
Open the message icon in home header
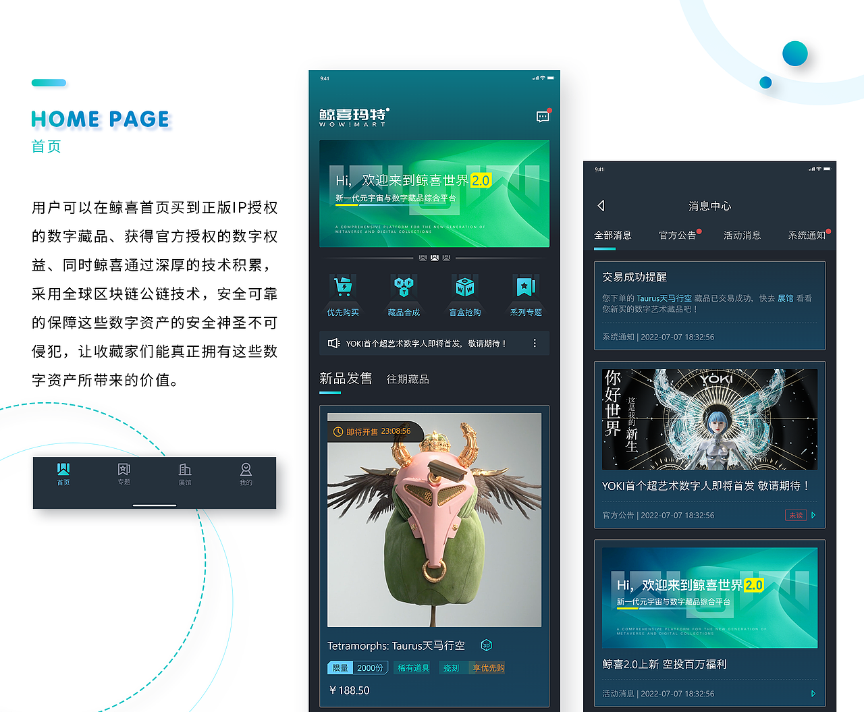[x=543, y=116]
